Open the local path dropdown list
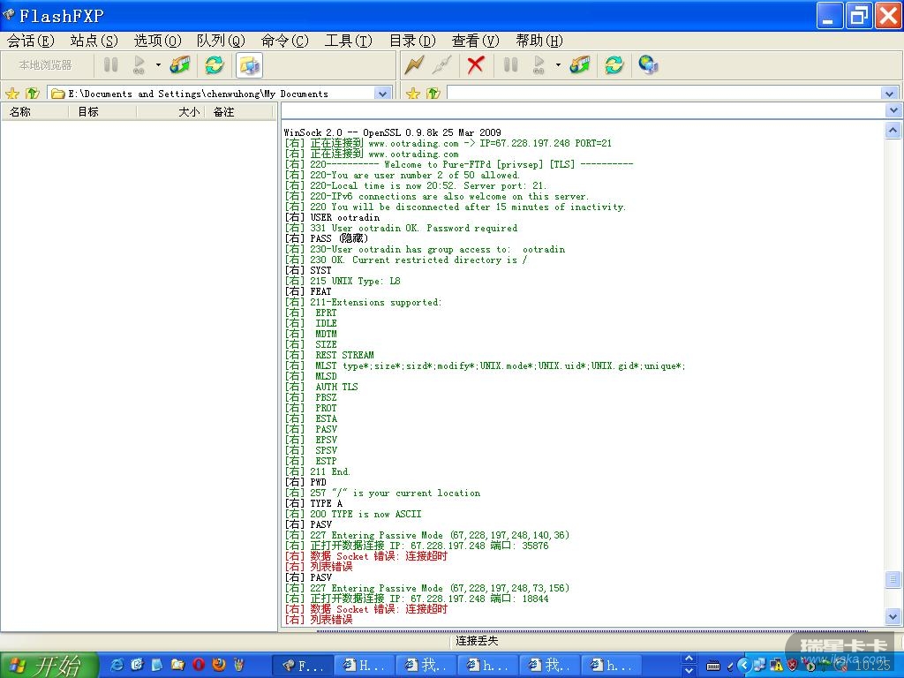This screenshot has width=904, height=678. click(x=383, y=93)
